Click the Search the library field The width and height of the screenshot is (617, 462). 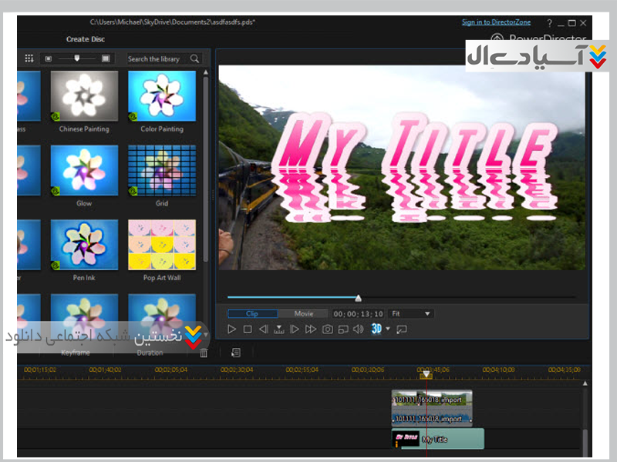pyautogui.click(x=154, y=59)
